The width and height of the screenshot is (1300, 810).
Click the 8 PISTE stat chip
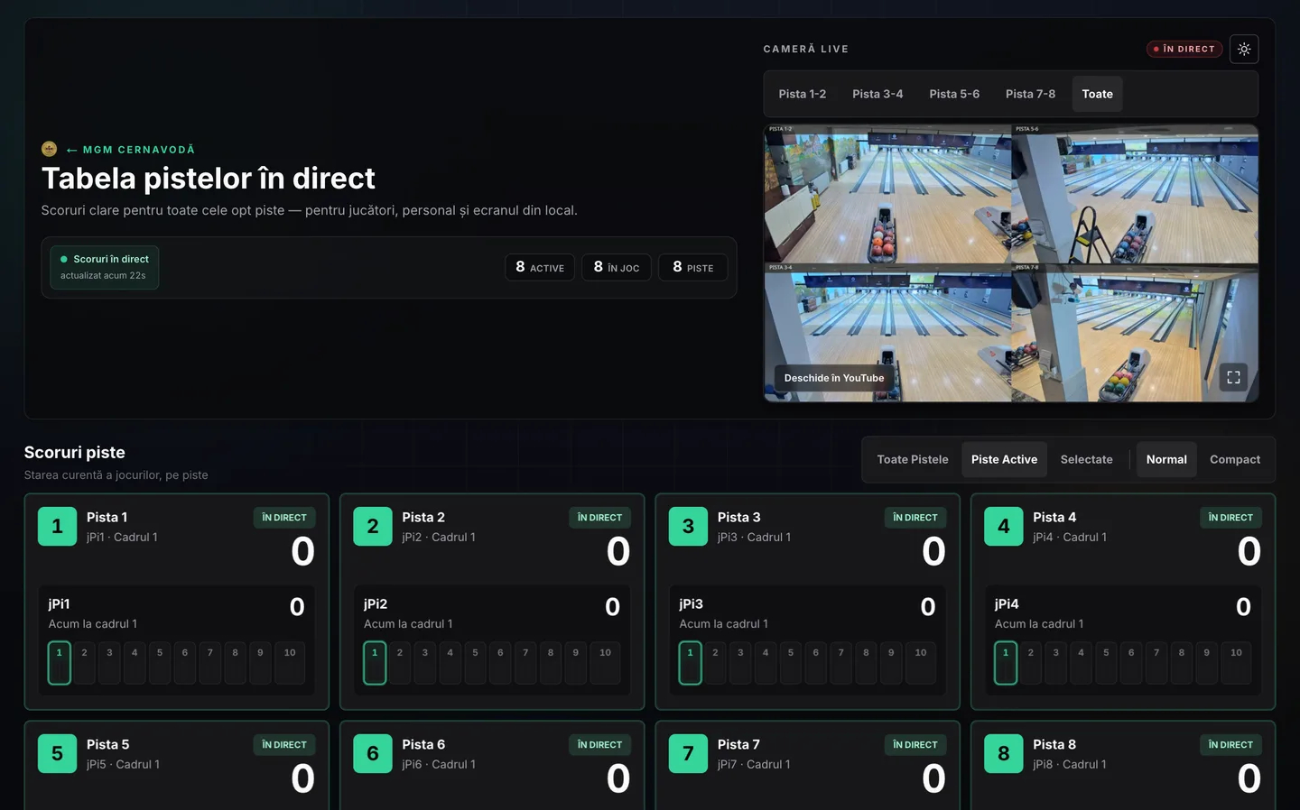click(693, 267)
